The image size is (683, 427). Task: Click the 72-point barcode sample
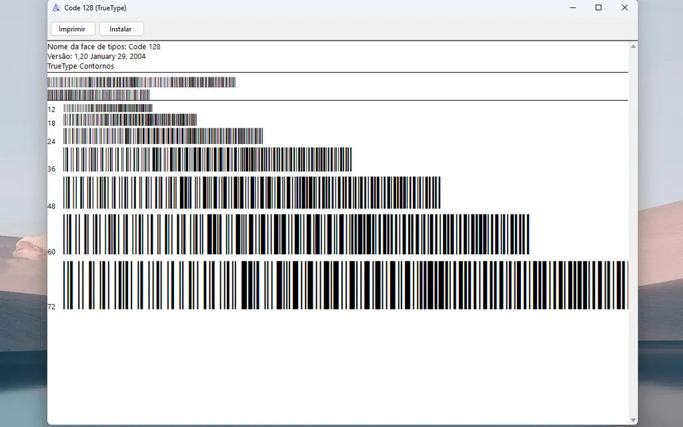tap(346, 286)
